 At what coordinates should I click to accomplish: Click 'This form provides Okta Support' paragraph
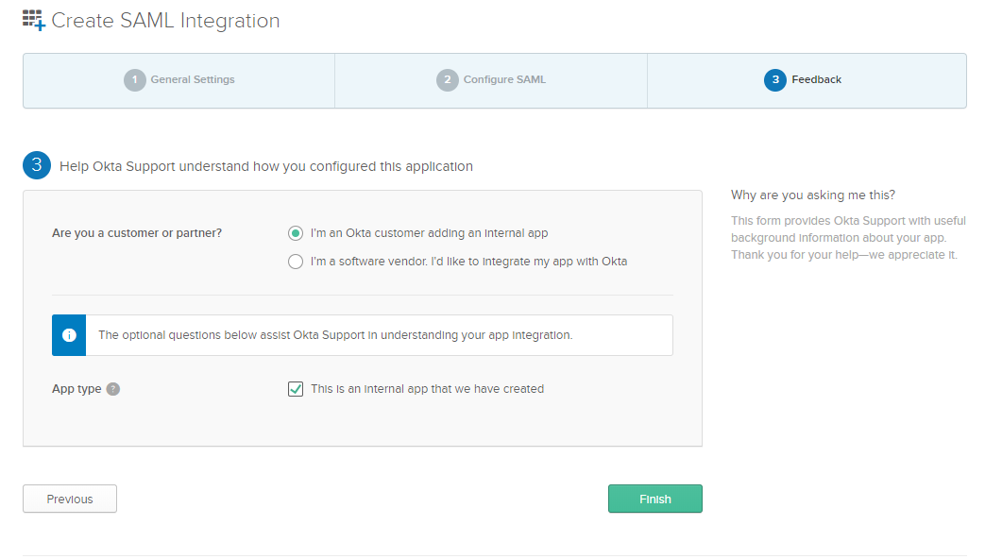(848, 237)
